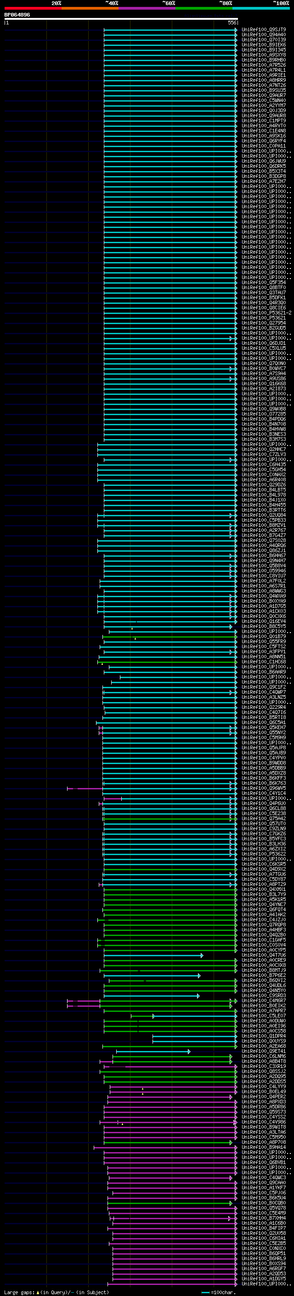Select the BP064896 query label

tap(17, 15)
